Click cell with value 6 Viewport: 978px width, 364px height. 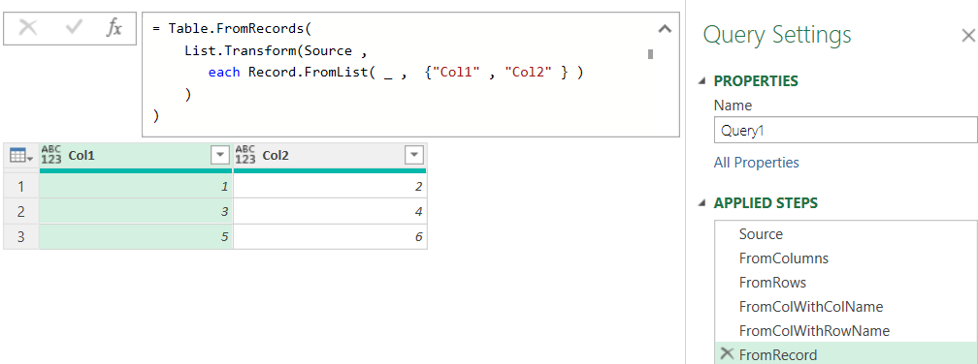tap(330, 237)
